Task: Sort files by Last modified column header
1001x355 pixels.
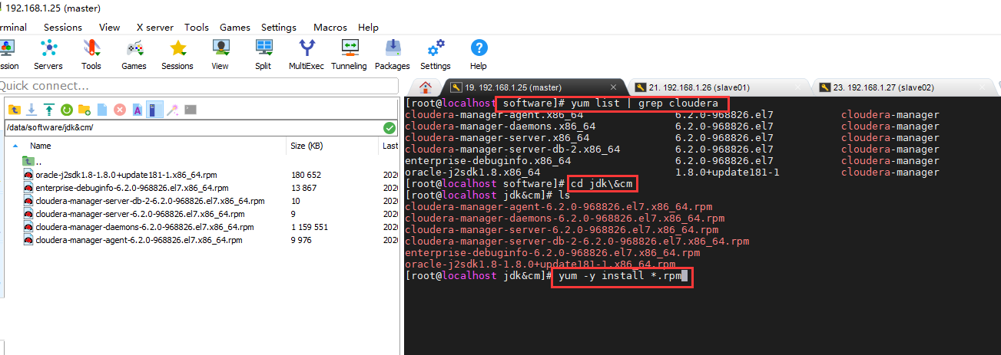Action: (x=389, y=146)
